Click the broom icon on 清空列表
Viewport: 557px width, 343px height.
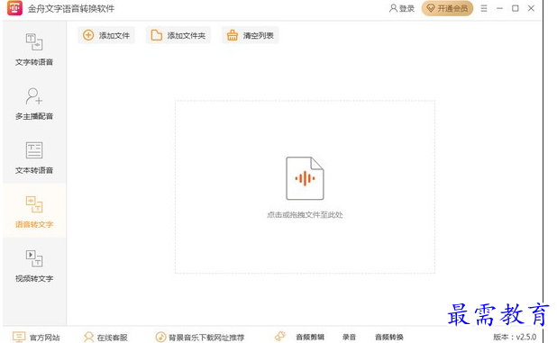click(233, 35)
